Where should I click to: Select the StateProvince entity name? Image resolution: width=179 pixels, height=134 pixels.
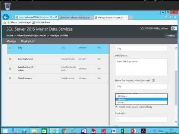pos(25,78)
